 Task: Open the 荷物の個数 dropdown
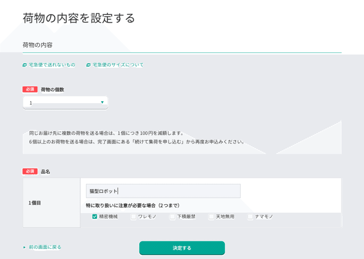[x=66, y=103]
